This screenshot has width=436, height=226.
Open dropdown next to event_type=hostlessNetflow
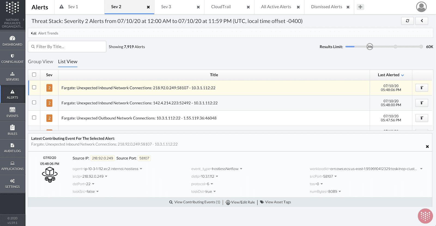(241, 169)
